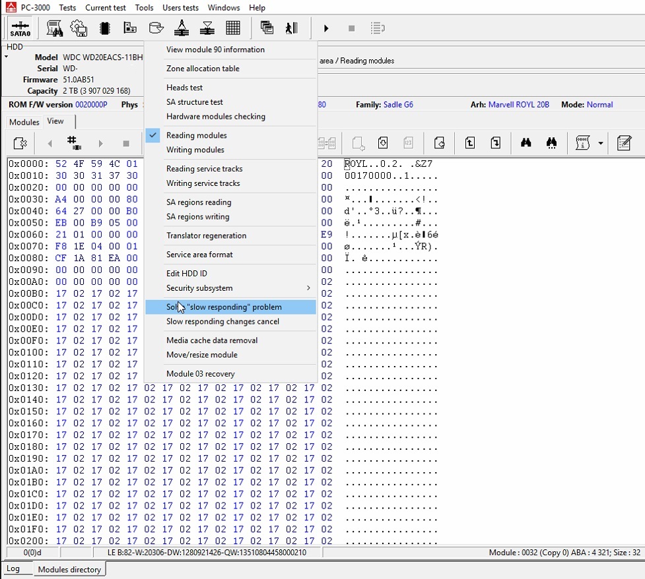Open the Tools menu

point(144,7)
